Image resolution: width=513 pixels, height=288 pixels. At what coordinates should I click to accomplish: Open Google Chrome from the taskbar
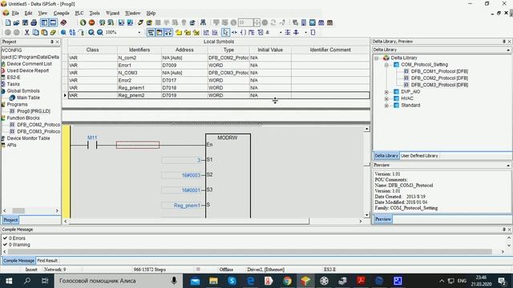click(287, 281)
